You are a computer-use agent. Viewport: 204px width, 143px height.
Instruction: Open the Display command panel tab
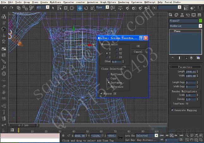coord(194,15)
